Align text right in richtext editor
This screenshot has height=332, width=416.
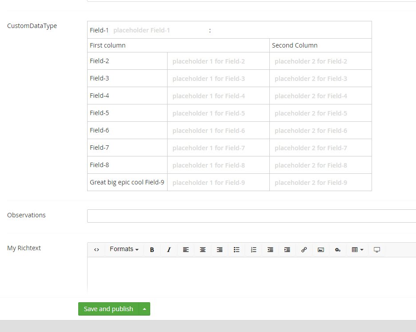pyautogui.click(x=220, y=250)
